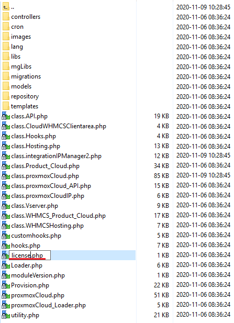Screen dimensions: 234x323
Task: Click the 51 KB size of proxmoxCloud.php
Action: click(x=161, y=295)
